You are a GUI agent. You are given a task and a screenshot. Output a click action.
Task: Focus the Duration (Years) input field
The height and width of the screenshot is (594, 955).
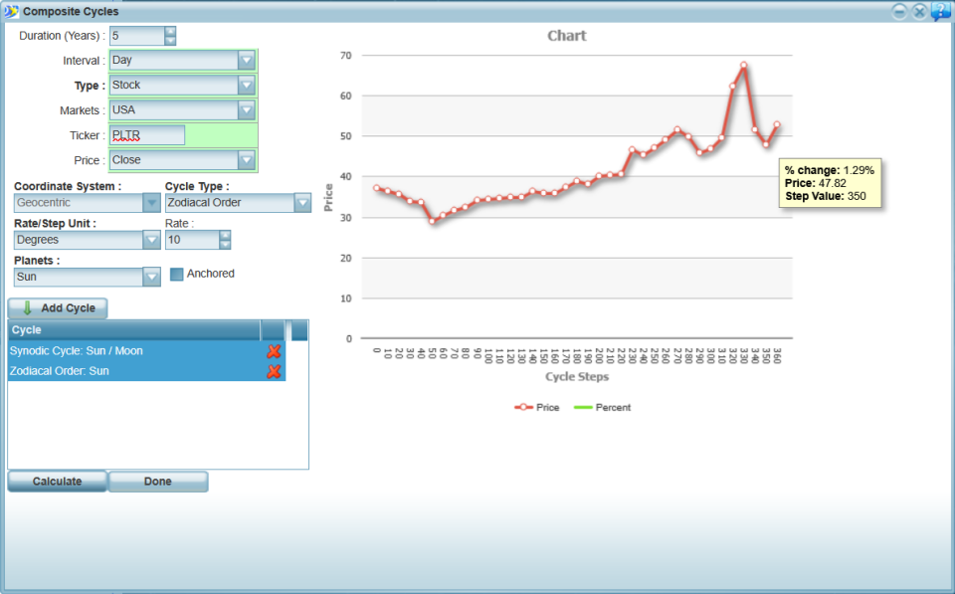click(137, 36)
